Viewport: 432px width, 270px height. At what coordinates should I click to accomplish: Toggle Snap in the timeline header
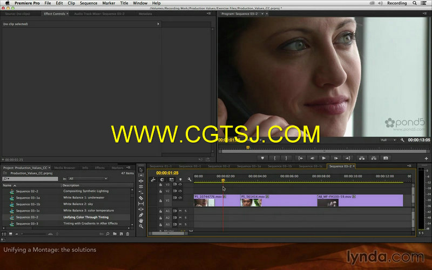click(x=162, y=179)
